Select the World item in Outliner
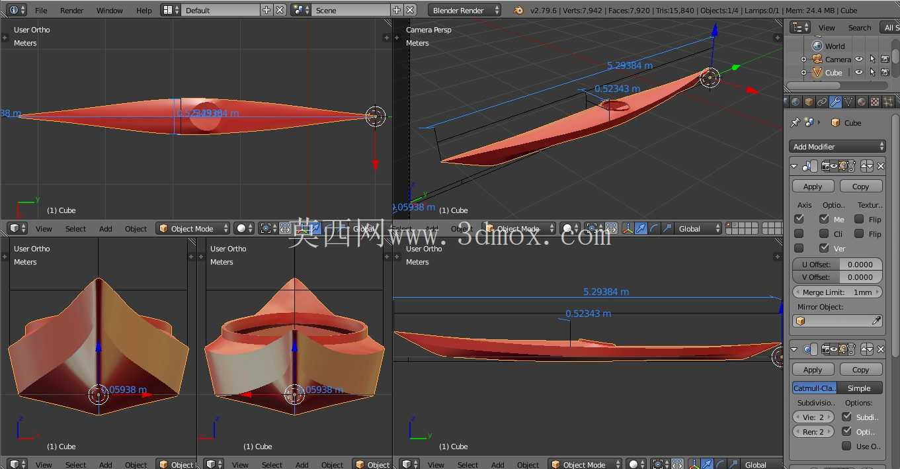 click(x=835, y=46)
